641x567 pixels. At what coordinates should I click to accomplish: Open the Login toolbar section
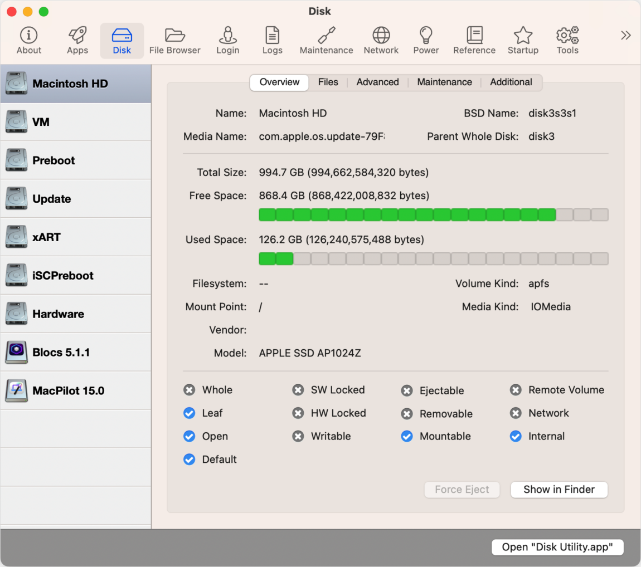pos(228,41)
